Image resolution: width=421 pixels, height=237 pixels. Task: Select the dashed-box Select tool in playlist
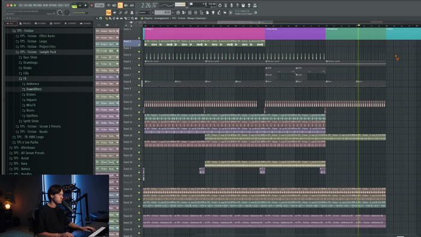pyautogui.click(x=129, y=18)
